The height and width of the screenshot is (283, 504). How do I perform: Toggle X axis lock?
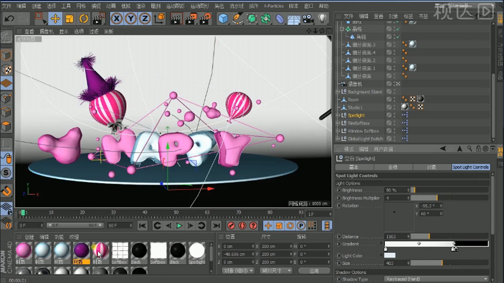(117, 18)
